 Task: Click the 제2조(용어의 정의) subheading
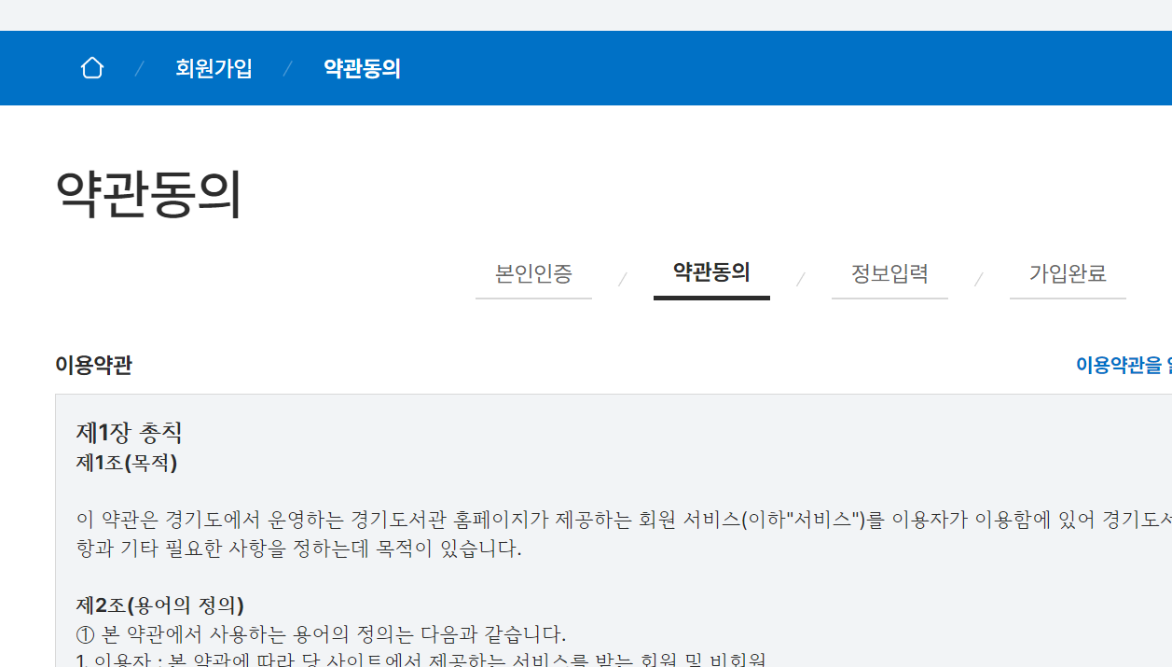pyautogui.click(x=160, y=605)
